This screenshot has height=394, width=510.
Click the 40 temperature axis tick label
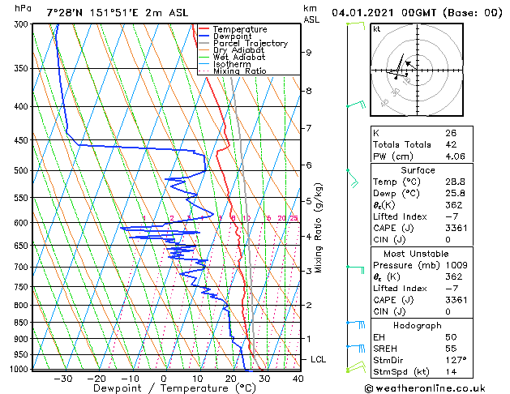(298, 379)
